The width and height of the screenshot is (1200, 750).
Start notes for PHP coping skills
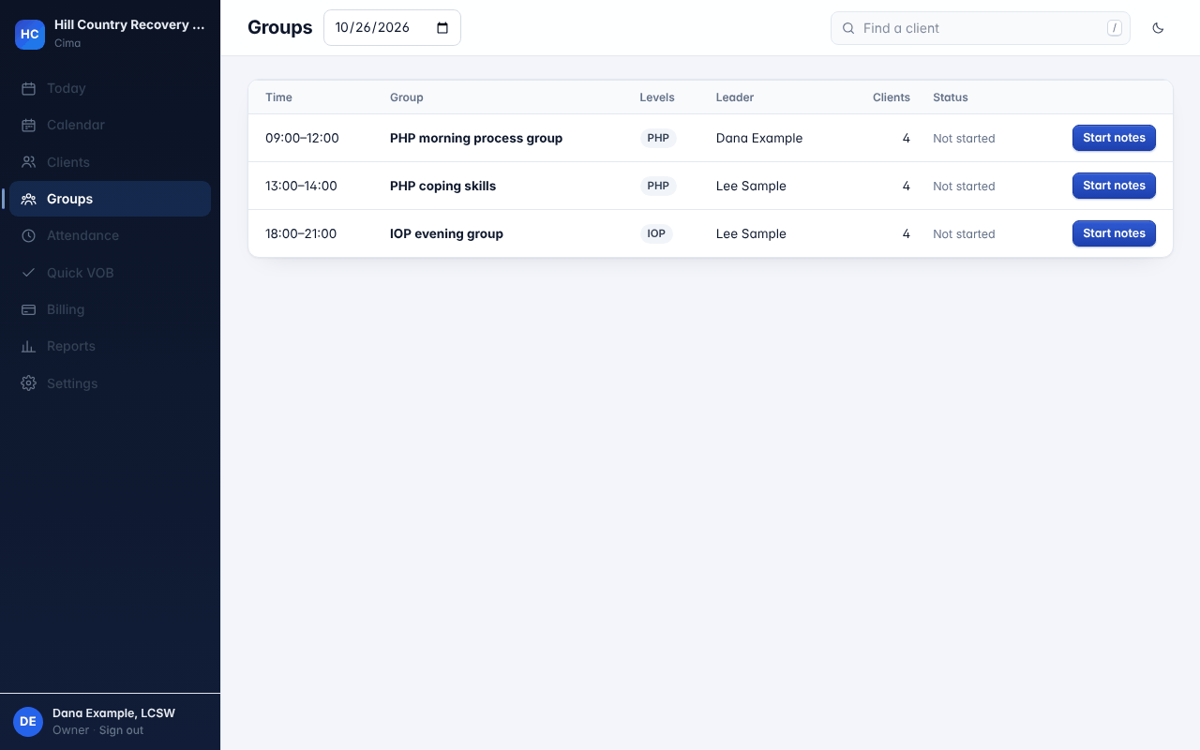point(1114,186)
